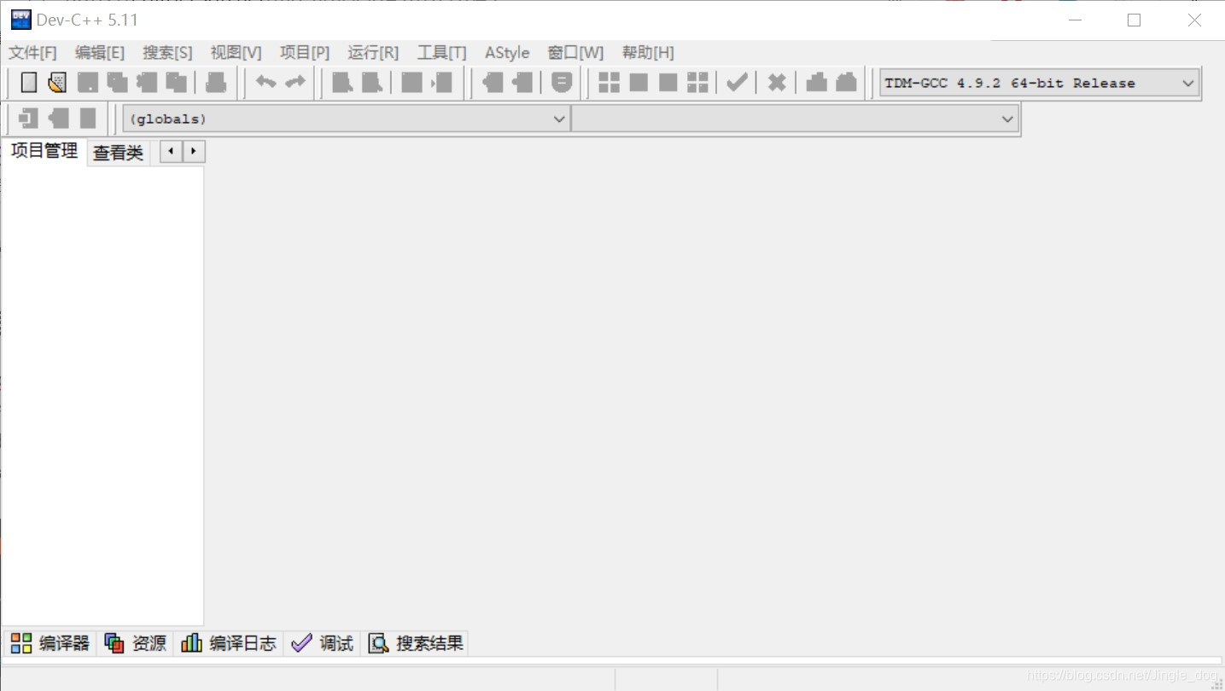
Task: Click the Dev-C++ title bar app icon
Action: (20, 20)
